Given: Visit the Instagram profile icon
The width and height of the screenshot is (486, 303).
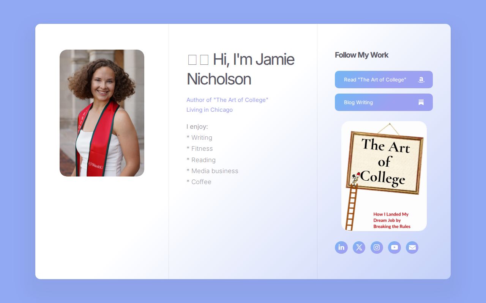Looking at the screenshot, I should point(377,247).
